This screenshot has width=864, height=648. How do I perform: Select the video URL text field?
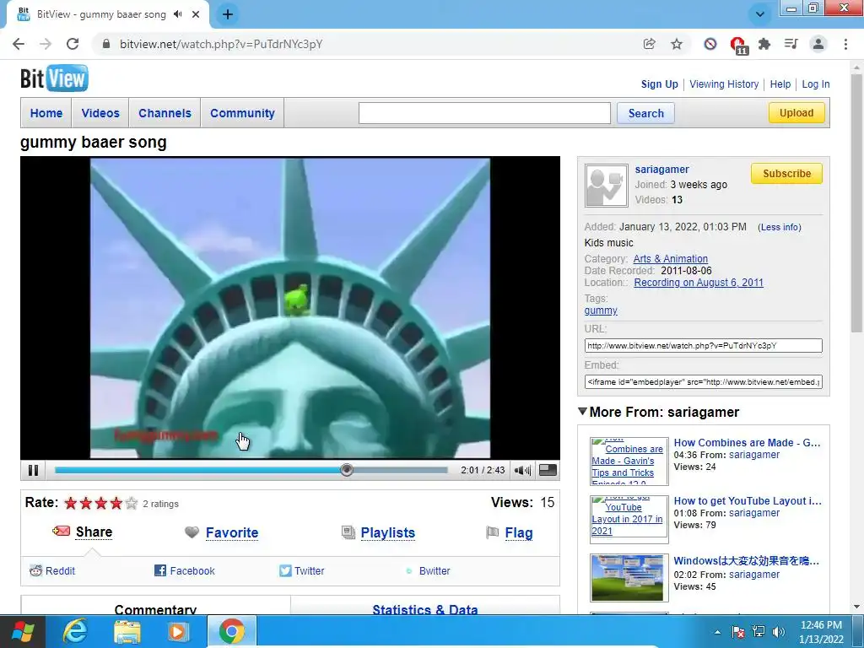(x=703, y=345)
